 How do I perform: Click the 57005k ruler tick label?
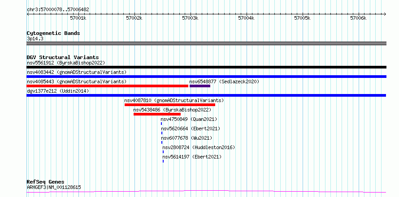click(x=302, y=18)
